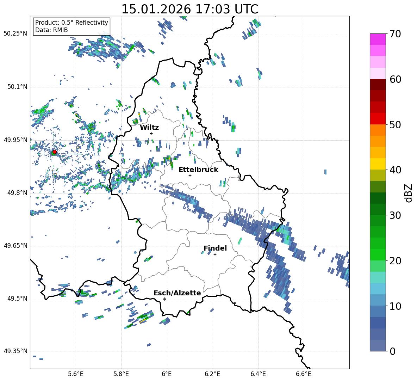417x381 pixels.
Task: Pick the bright red swatch just above 50 dBZ
Action: click(x=378, y=118)
